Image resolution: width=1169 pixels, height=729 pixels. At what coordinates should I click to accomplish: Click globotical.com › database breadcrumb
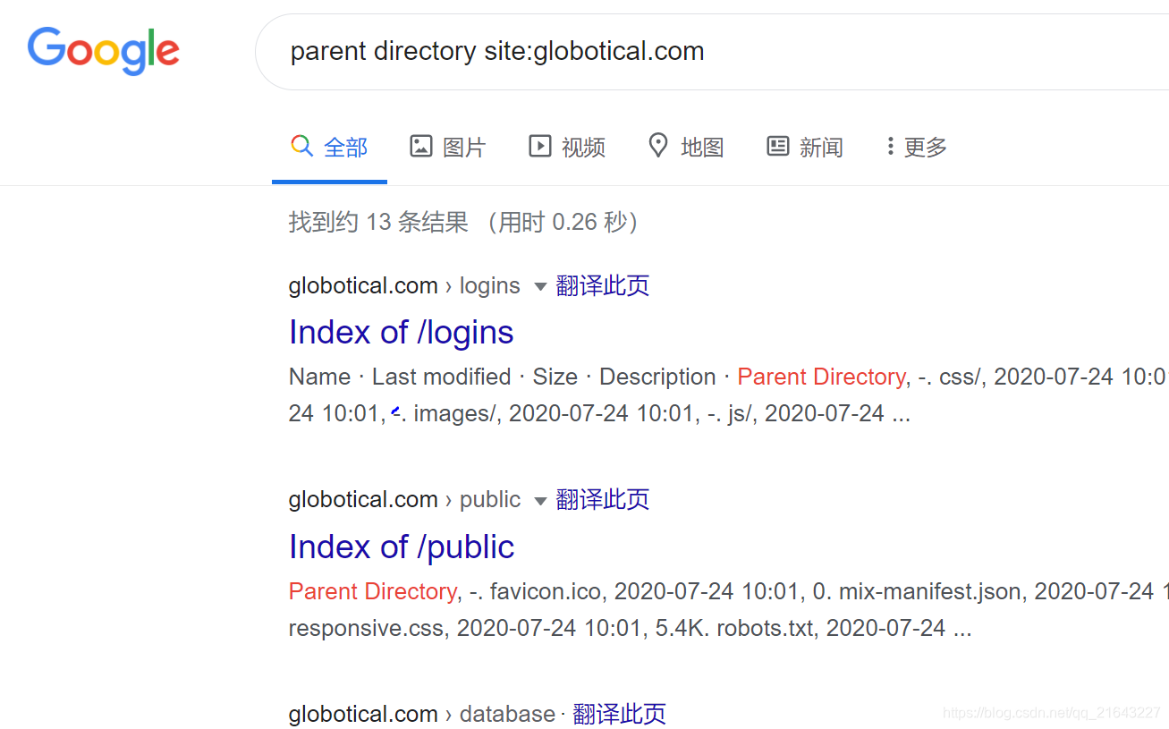(422, 714)
